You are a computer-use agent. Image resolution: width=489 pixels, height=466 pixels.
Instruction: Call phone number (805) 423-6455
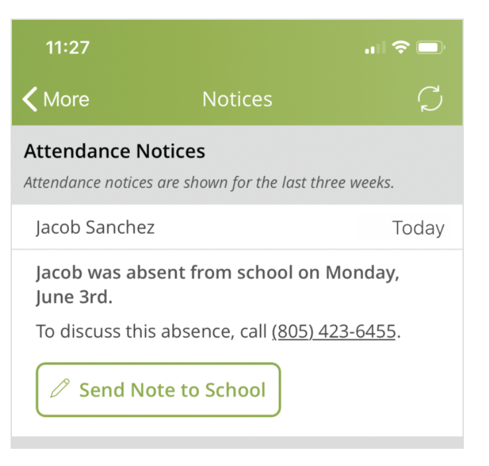[x=334, y=331]
